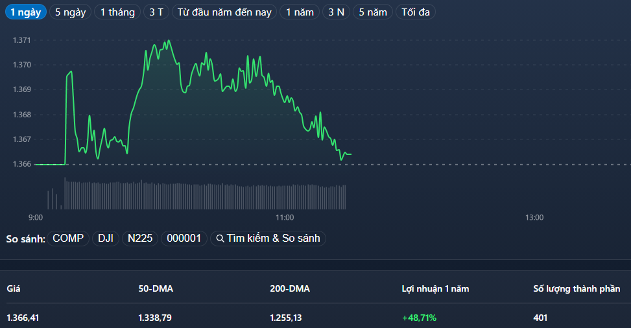
Task: Show the "5 năm" chart range
Action: (x=373, y=12)
